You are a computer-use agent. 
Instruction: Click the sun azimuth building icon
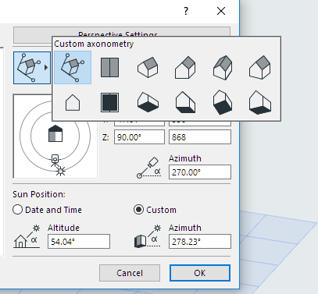click(x=148, y=237)
